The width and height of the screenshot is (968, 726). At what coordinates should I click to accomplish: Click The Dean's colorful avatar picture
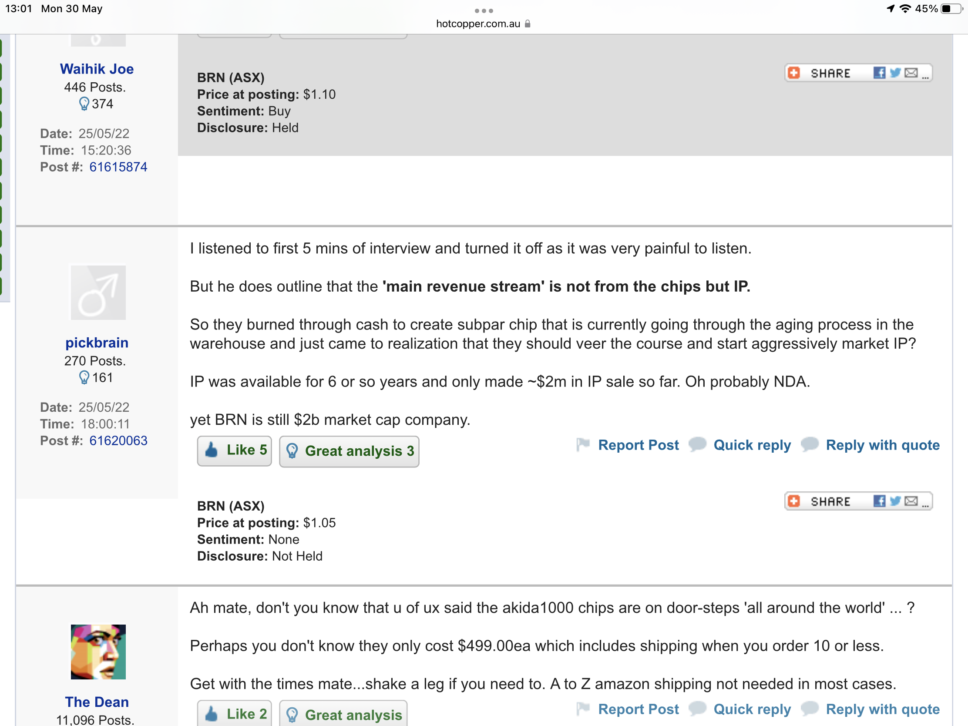click(98, 652)
